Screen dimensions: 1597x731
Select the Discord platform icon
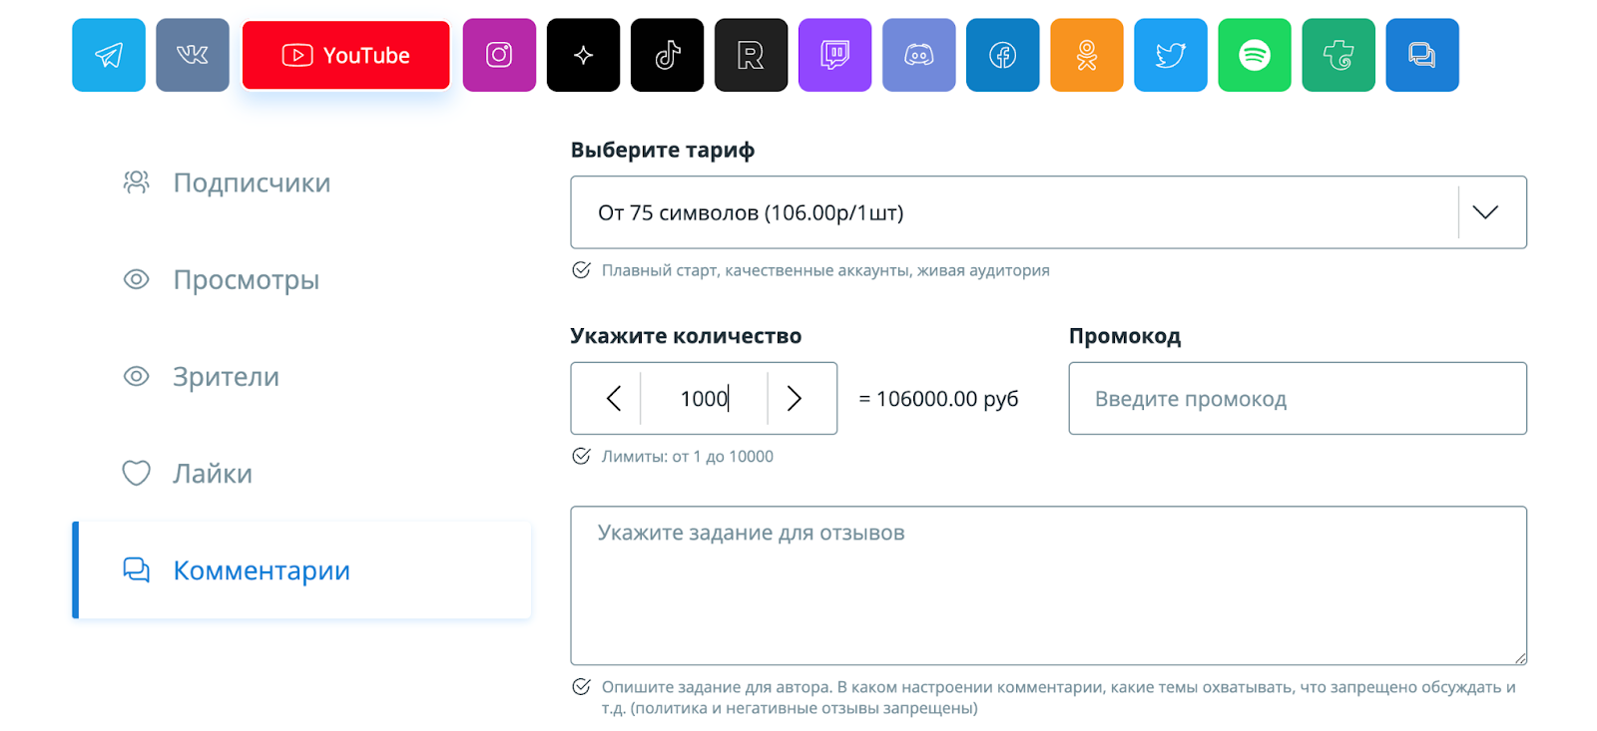pos(919,55)
